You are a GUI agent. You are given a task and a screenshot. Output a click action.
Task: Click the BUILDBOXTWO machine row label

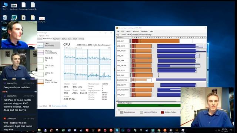point(122,80)
